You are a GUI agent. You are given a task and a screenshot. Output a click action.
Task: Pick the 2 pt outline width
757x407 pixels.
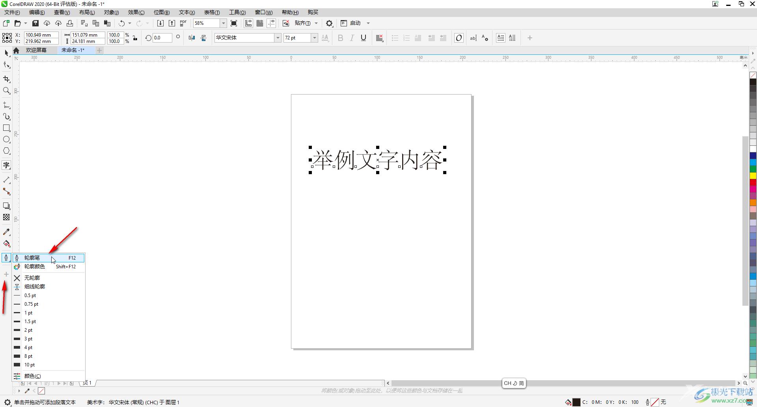48,330
